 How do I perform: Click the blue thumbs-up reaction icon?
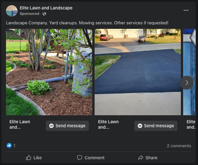pyautogui.click(x=9, y=146)
